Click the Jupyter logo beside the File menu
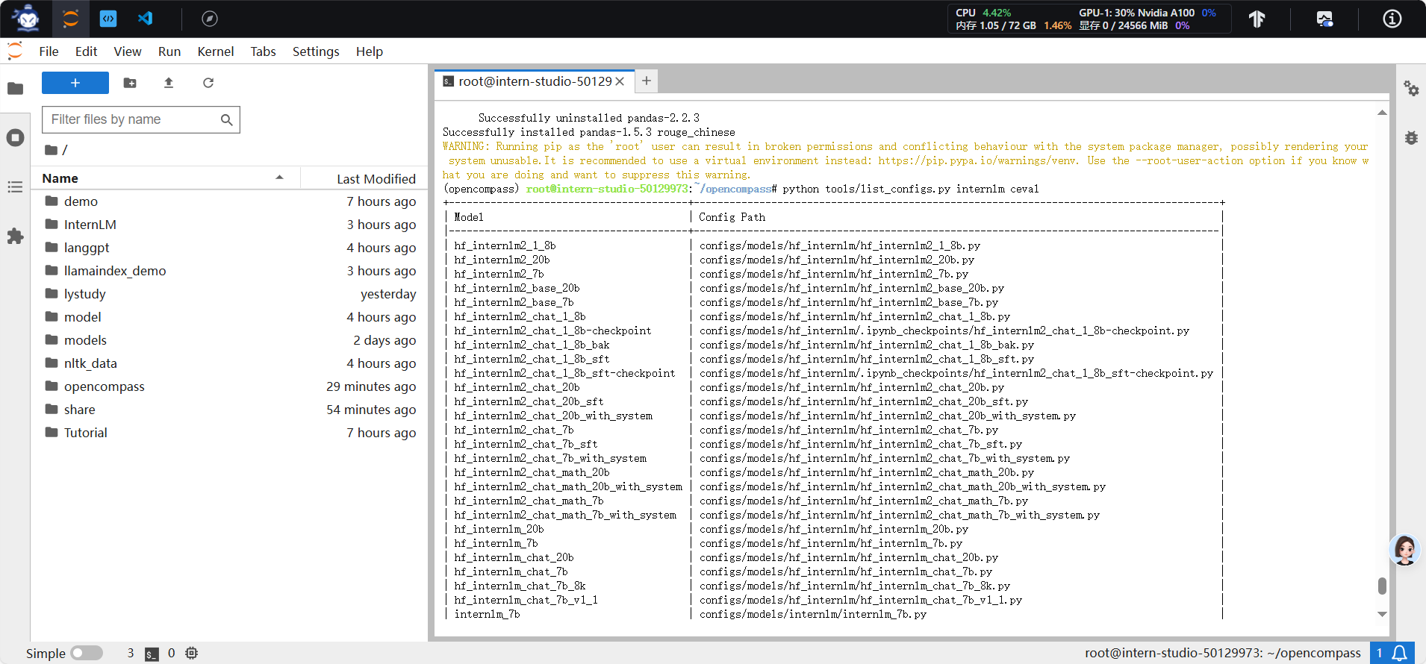The height and width of the screenshot is (664, 1426). point(15,51)
